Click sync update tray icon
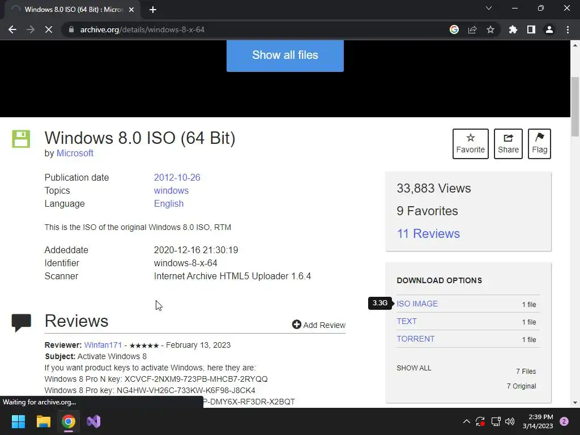 tap(480, 421)
